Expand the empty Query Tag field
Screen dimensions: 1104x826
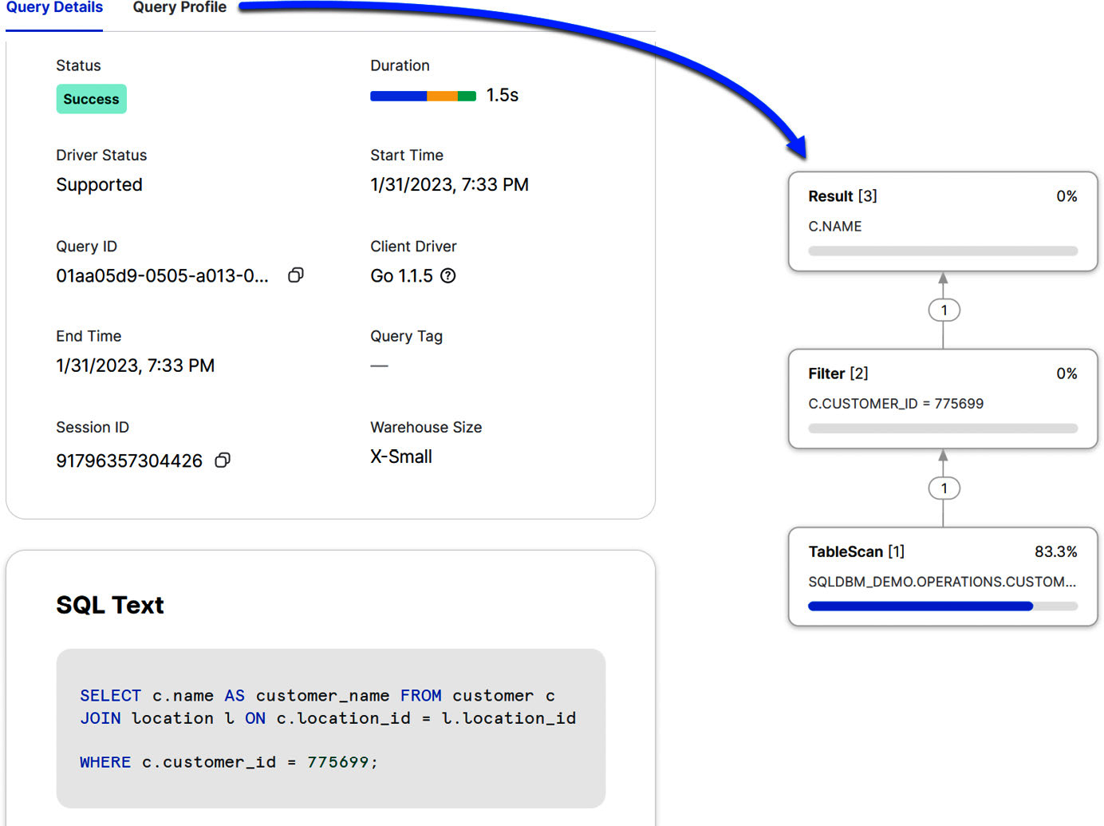379,365
